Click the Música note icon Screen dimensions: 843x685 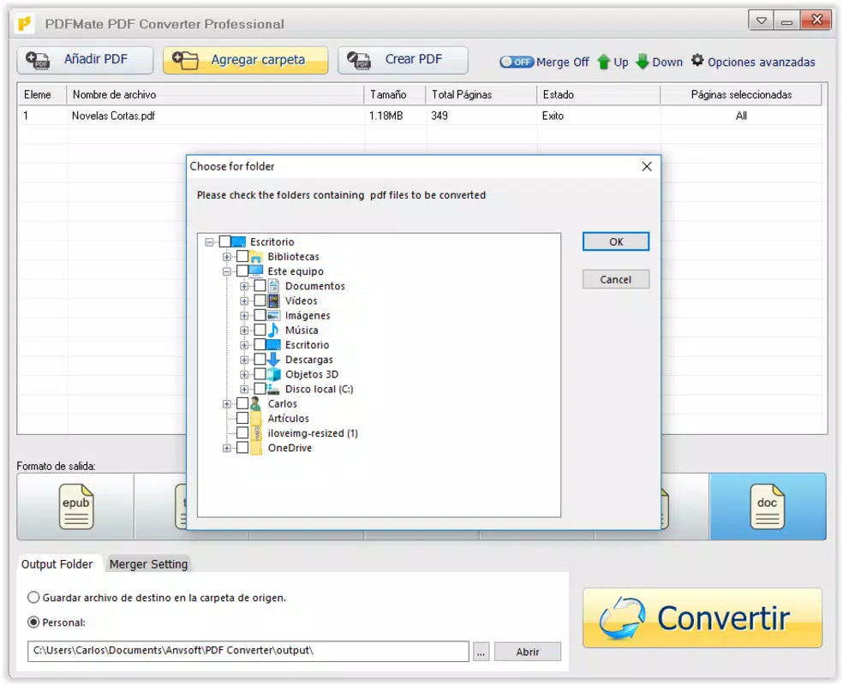pyautogui.click(x=273, y=330)
